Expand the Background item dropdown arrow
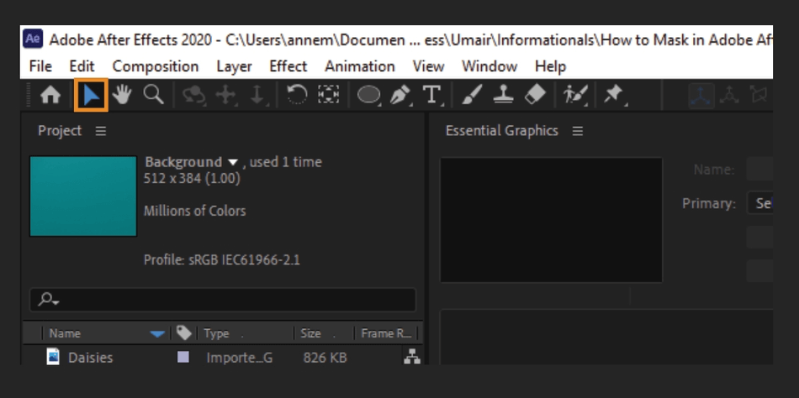Screen dimensions: 799x398 (233, 162)
